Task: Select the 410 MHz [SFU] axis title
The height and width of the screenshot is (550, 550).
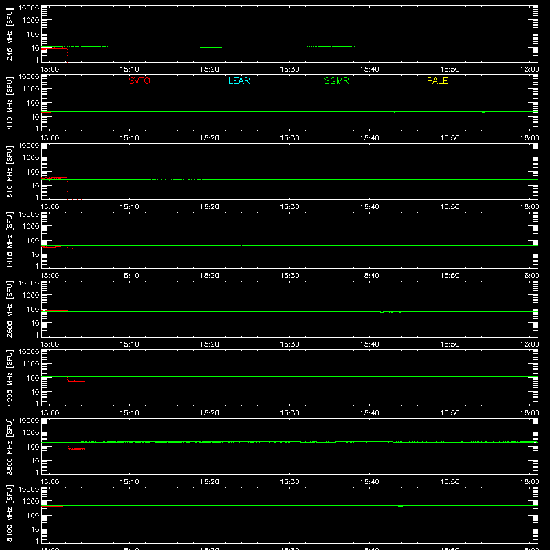Action: (x=9, y=102)
